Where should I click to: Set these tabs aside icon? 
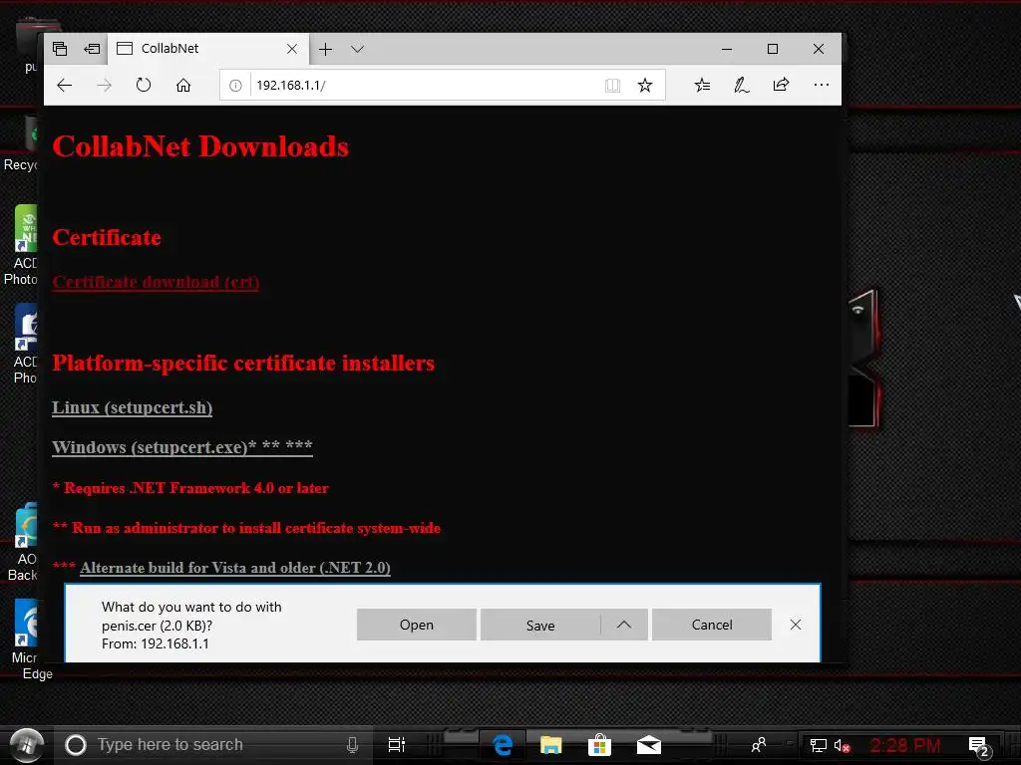click(92, 49)
